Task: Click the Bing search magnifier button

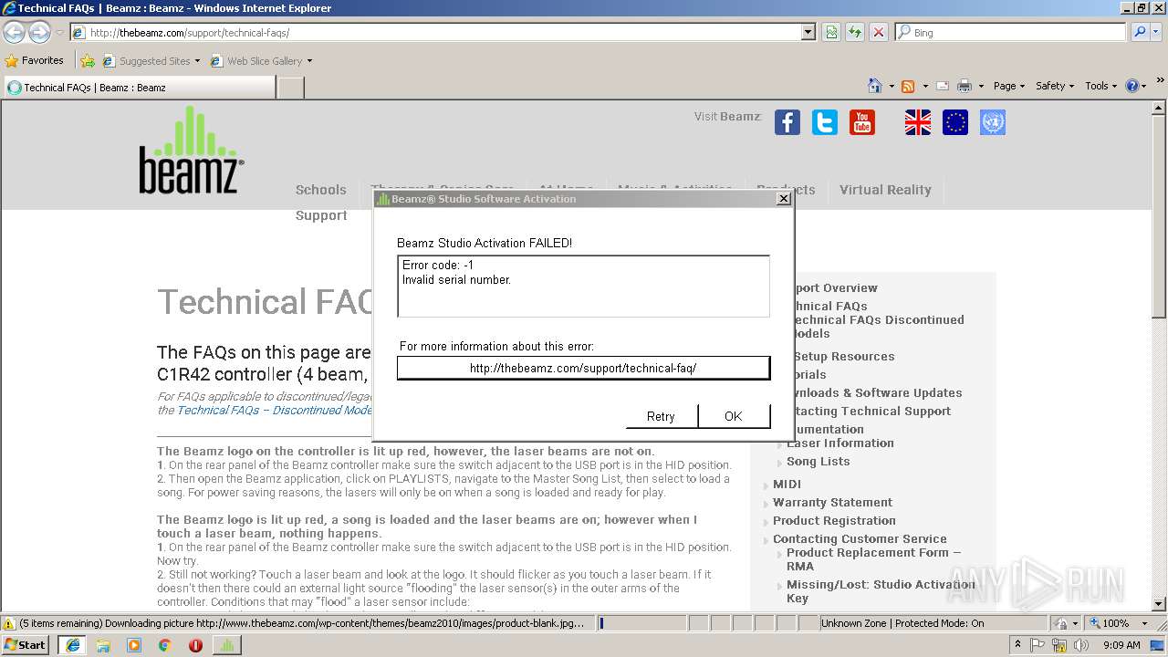Action: pos(1140,32)
